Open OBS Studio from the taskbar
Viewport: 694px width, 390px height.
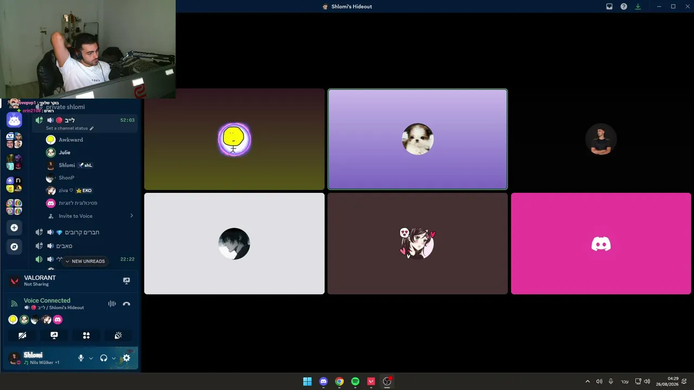coord(387,381)
